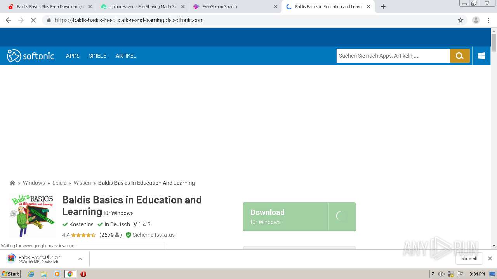This screenshot has height=279, width=497.
Task: Switch to the FreeStreamSearch tab
Action: click(x=235, y=7)
